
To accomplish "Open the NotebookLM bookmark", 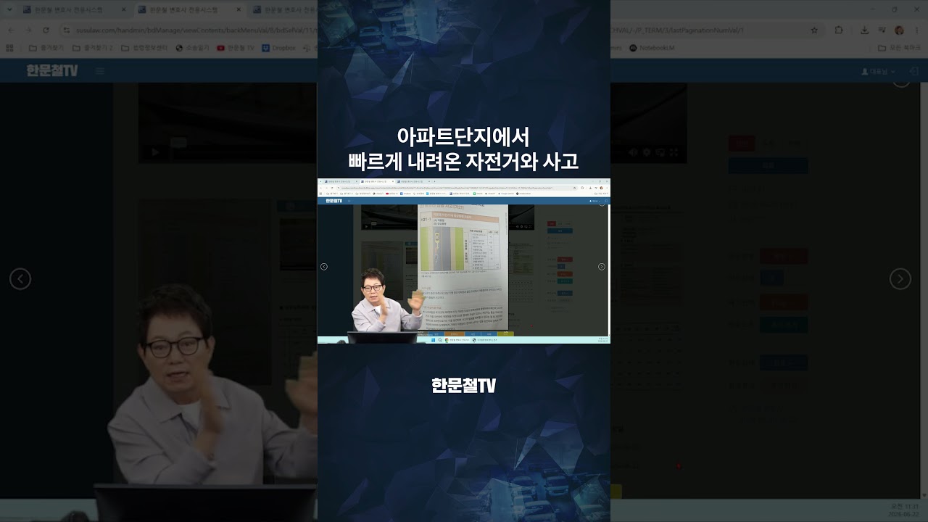I will pos(652,48).
